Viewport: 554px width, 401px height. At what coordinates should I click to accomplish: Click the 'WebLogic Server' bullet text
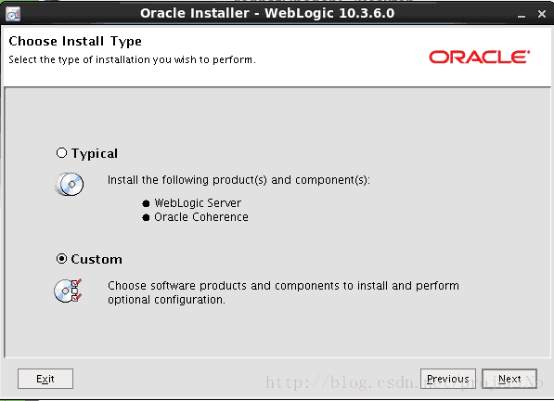pyautogui.click(x=198, y=203)
